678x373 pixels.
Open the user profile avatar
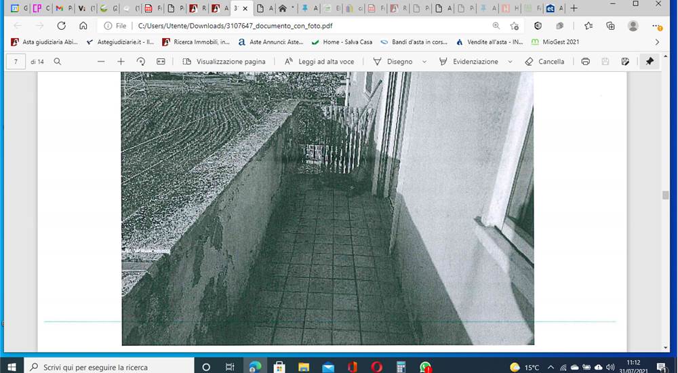point(633,26)
